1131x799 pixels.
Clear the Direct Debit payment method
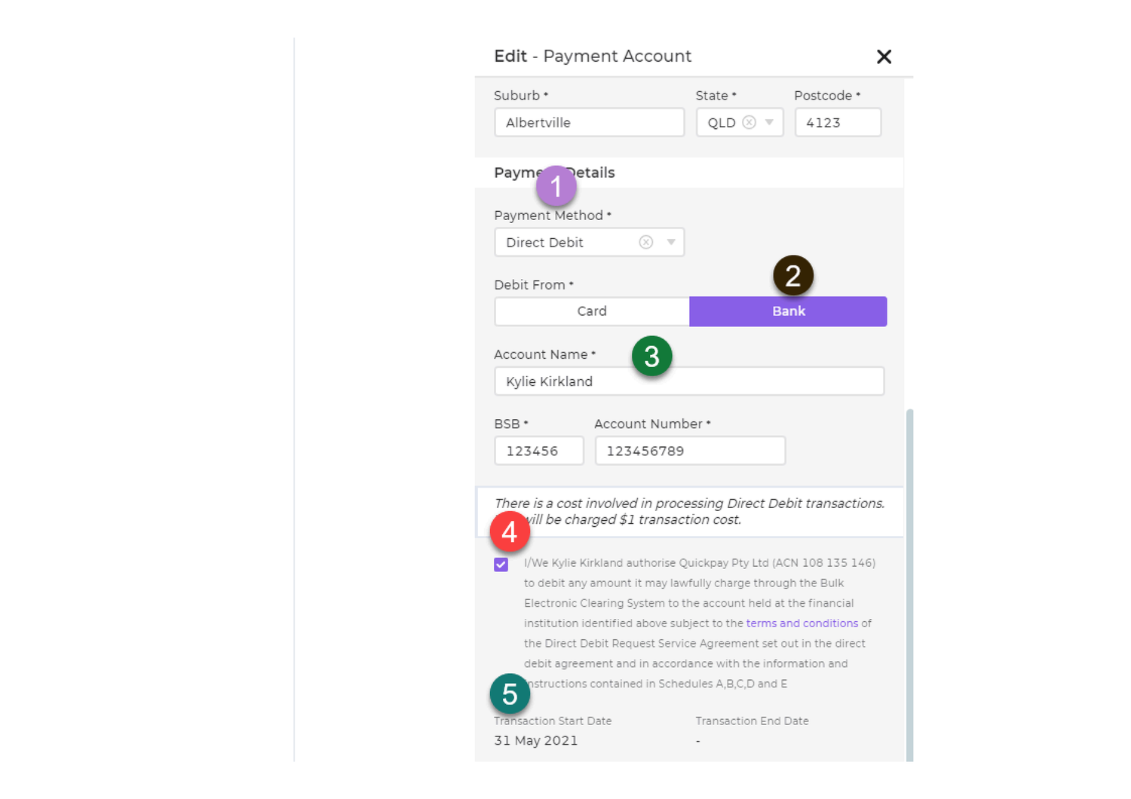tap(645, 241)
